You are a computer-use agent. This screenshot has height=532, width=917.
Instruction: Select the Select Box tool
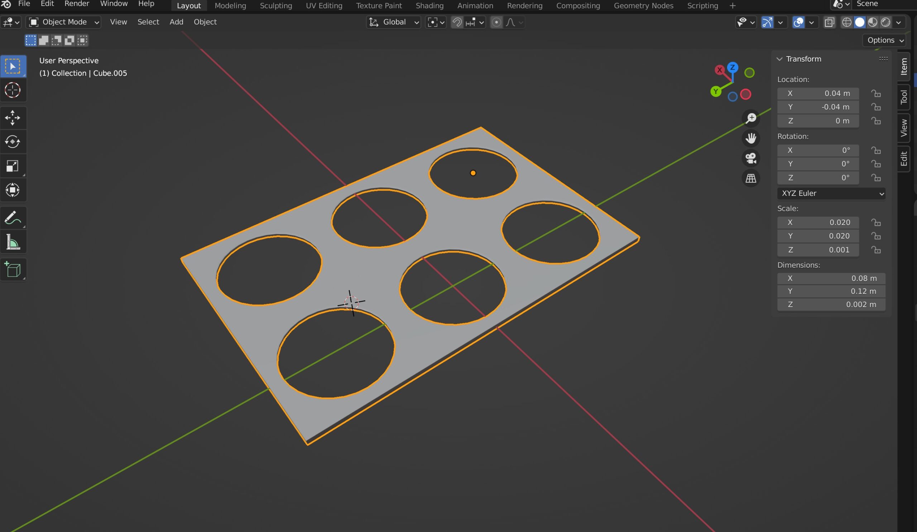point(13,66)
